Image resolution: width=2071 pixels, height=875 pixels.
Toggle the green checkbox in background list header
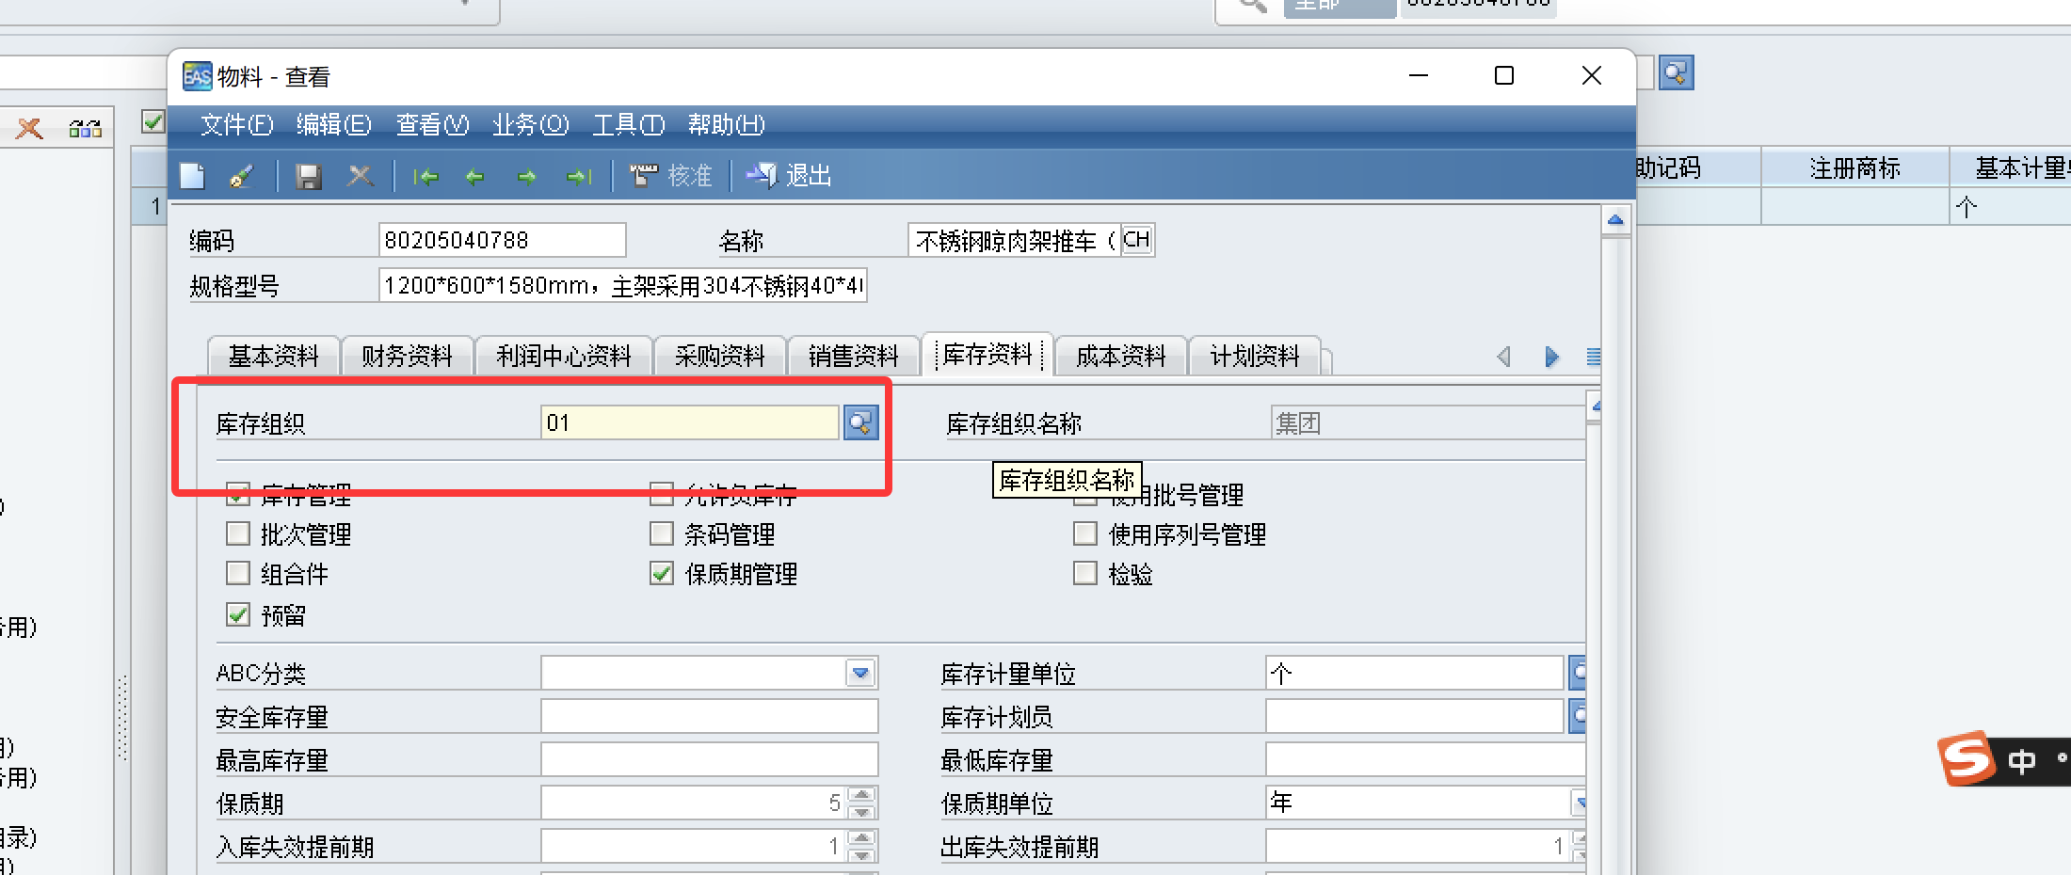pos(153,121)
